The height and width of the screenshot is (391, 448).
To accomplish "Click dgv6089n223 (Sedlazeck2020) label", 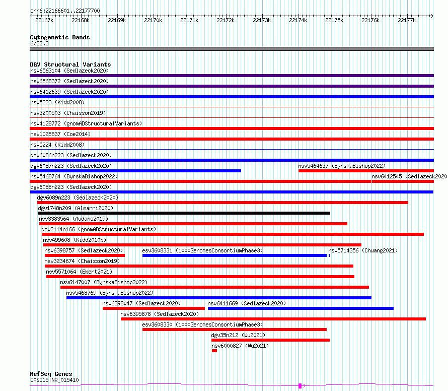I will 78,198.
